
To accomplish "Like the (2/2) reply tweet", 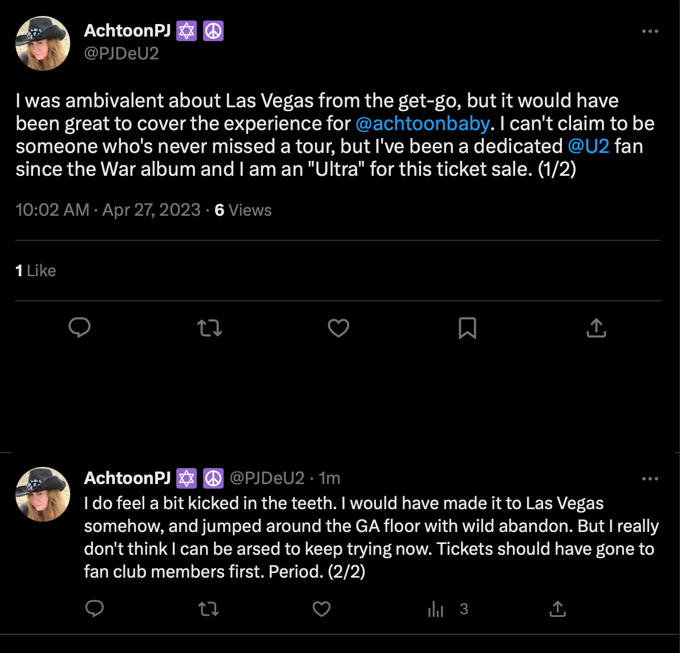I will (x=322, y=609).
